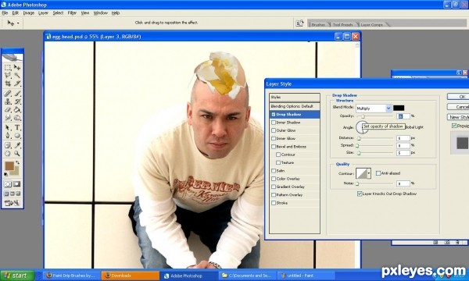The height and width of the screenshot is (281, 469).
Task: Click the New Style button
Action: pyautogui.click(x=458, y=117)
